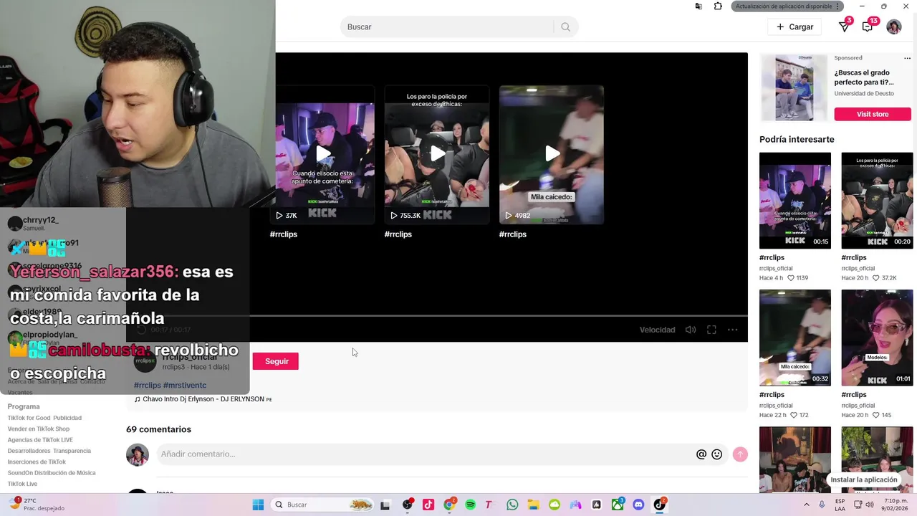Click the Programa footer section heading
This screenshot has width=917, height=516.
tap(24, 406)
